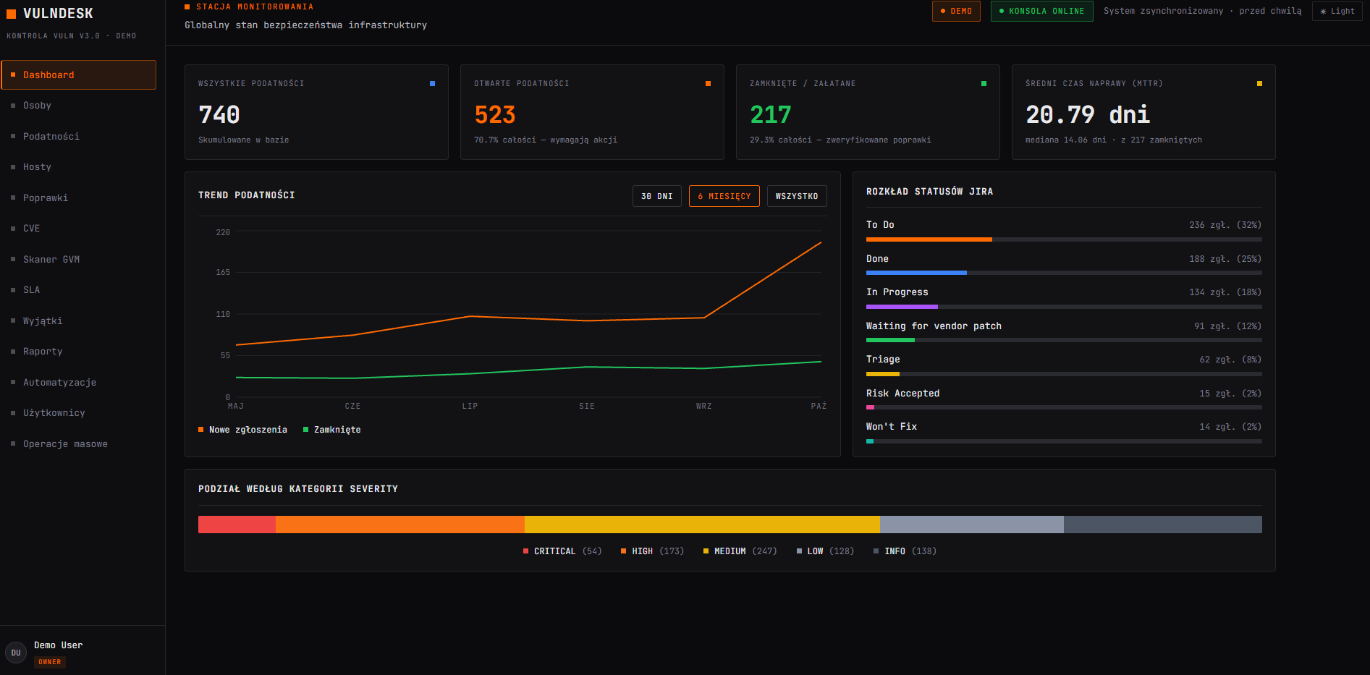1370x675 pixels.
Task: Go to Wyjątki
Action: [x=79, y=321]
